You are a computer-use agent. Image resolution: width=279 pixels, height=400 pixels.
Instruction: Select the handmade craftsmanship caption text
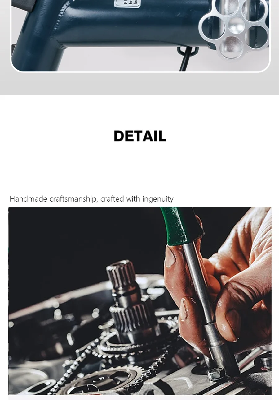(x=91, y=199)
